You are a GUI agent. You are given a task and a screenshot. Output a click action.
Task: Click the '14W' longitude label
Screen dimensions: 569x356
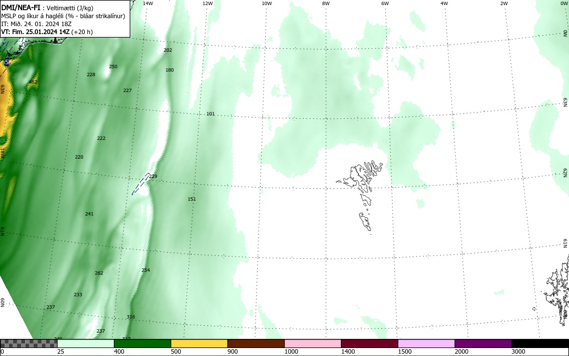click(x=148, y=3)
